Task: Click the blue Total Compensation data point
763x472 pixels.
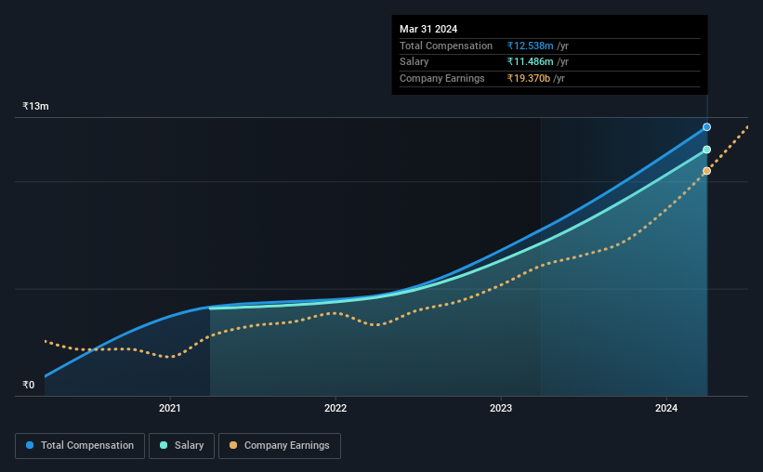Action: click(x=706, y=127)
